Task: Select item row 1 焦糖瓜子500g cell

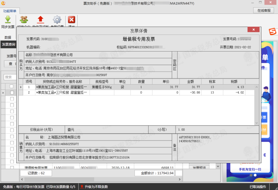Action: coord(102,87)
